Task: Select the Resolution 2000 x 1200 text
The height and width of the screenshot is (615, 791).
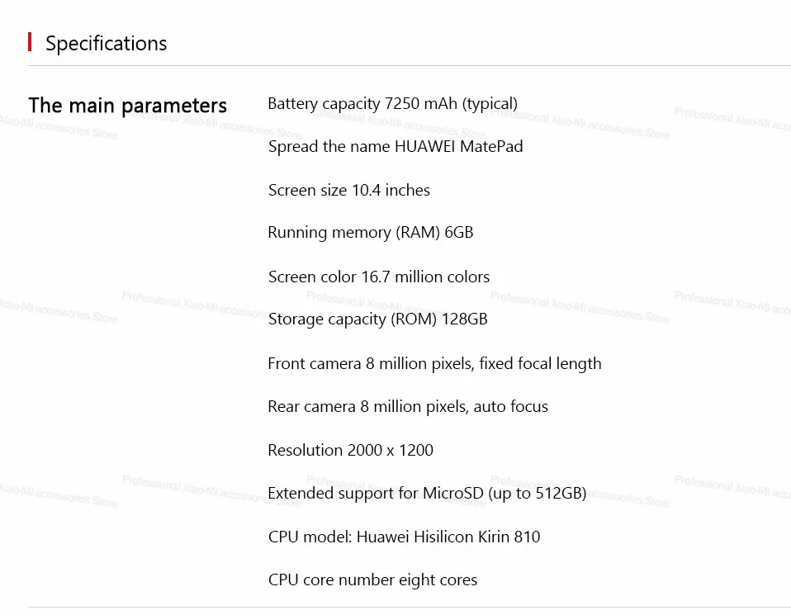Action: tap(350, 451)
